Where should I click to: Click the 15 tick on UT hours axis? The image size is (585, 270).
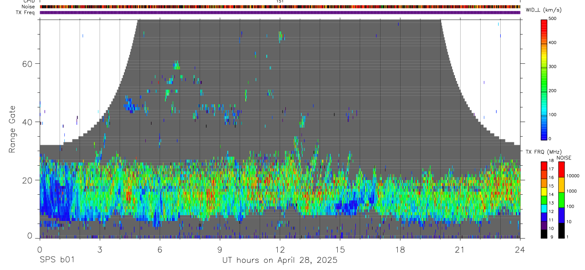tap(340, 250)
